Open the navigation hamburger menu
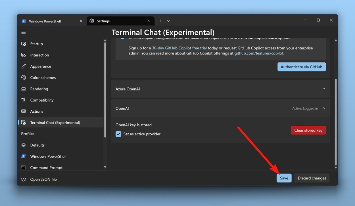 tap(23, 32)
